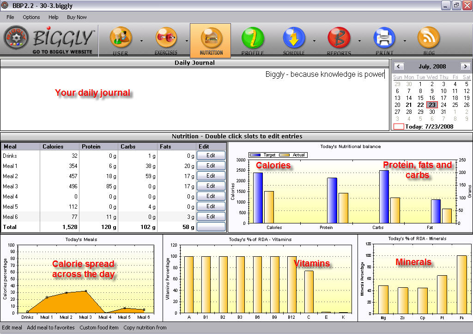
Task: Go to previous month in calendar
Action: pyautogui.click(x=399, y=67)
